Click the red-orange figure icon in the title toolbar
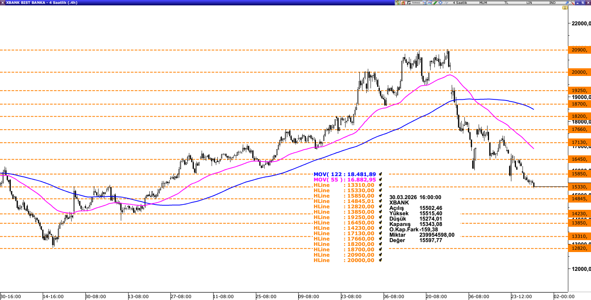Viewport: 591px width, 300px height. pyautogui.click(x=403, y=3)
